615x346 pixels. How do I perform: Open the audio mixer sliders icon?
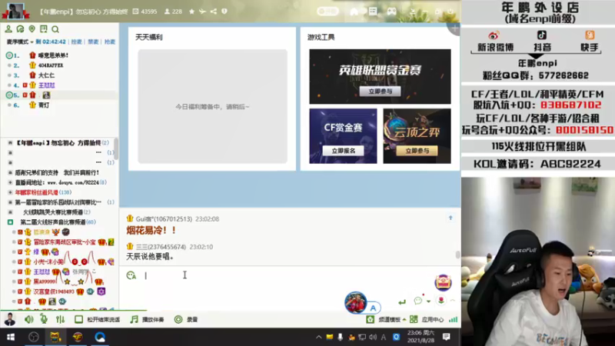coord(60,319)
